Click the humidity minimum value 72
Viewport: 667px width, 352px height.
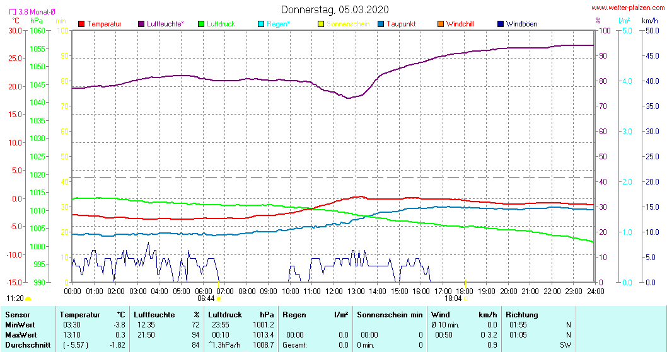tap(195, 325)
